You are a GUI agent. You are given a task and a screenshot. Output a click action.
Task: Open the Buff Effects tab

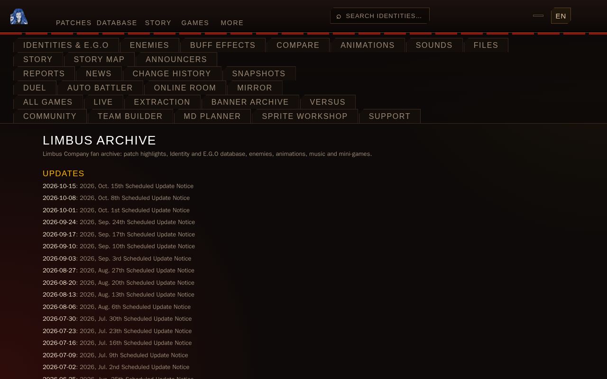tap(223, 45)
